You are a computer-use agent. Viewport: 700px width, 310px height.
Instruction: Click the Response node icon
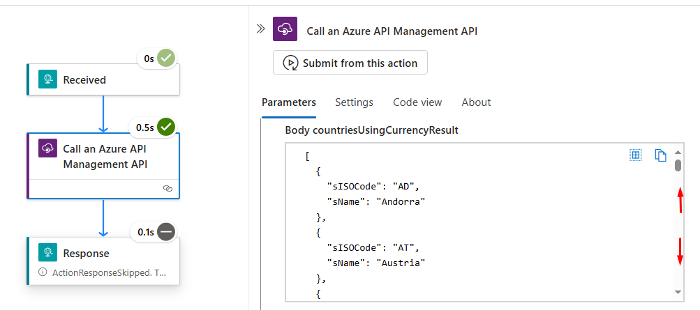[47, 254]
